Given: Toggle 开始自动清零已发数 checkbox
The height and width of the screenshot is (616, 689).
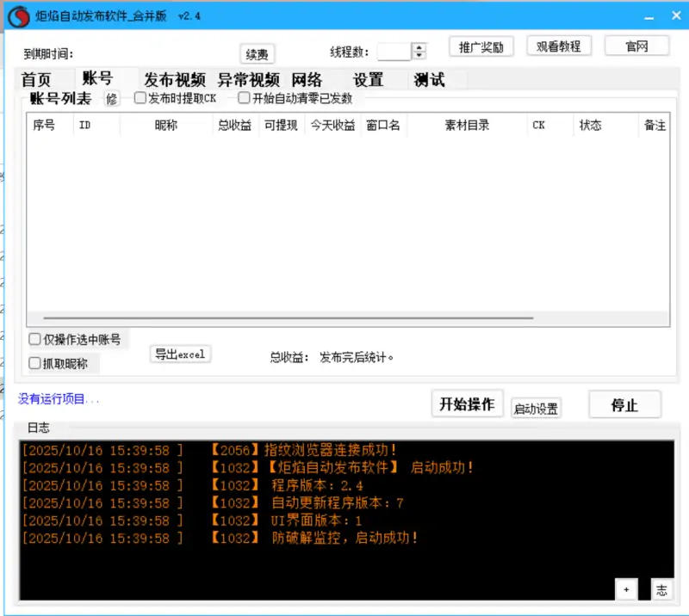Looking at the screenshot, I should click(245, 98).
